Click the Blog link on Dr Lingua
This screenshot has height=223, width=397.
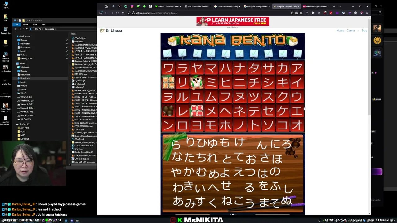pyautogui.click(x=364, y=30)
